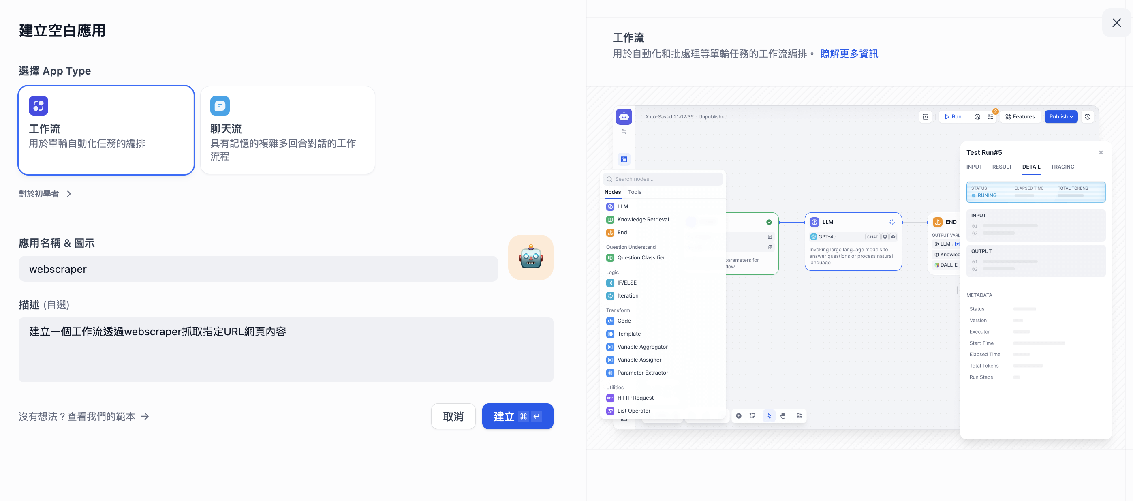
Task: Click the workflow icon on 工作流 card
Action: (x=38, y=105)
